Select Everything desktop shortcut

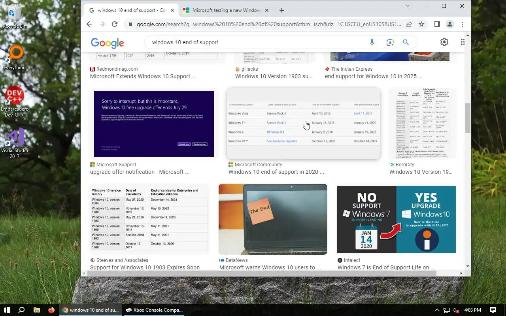pos(15,58)
